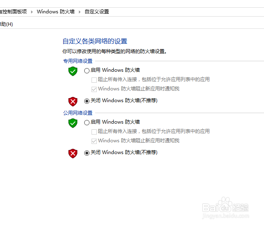Image resolution: width=264 pixels, height=225 pixels.
Task: Click the 专用网络设置 section heading
Action: click(78, 61)
